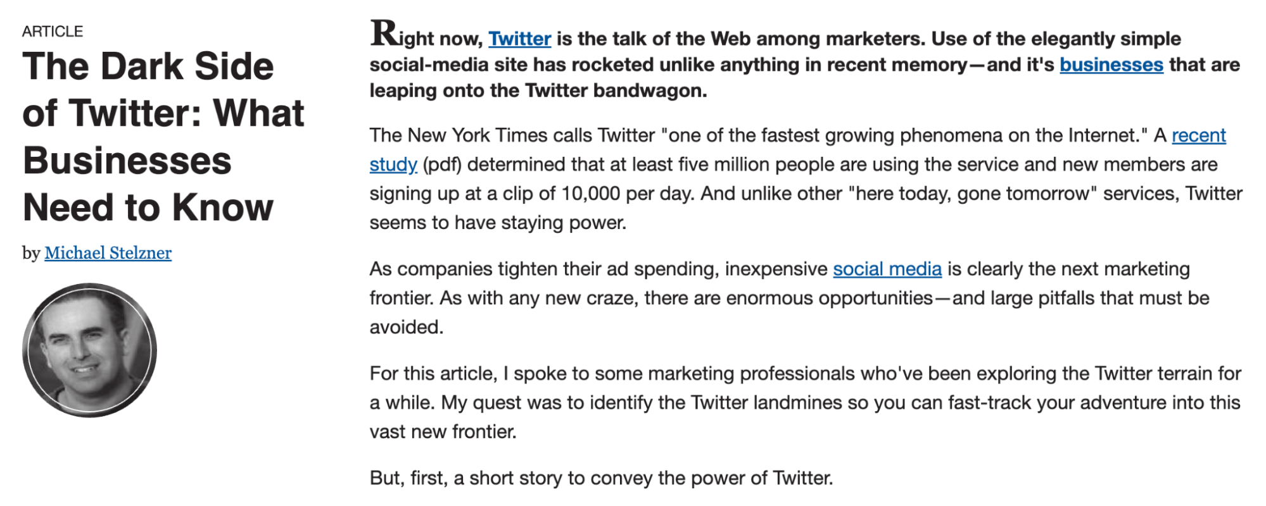Click the "recent" link after "Internet. A"
This screenshot has height=506, width=1266.
[x=1199, y=135]
